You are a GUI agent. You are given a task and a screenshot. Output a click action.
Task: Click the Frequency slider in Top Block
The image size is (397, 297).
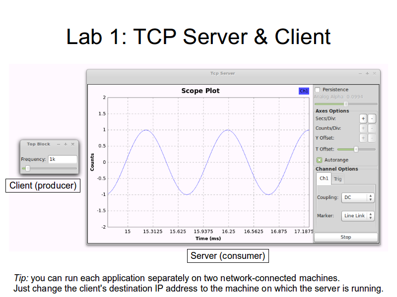(28, 168)
